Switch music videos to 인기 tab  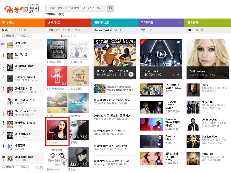pyautogui.click(x=151, y=30)
